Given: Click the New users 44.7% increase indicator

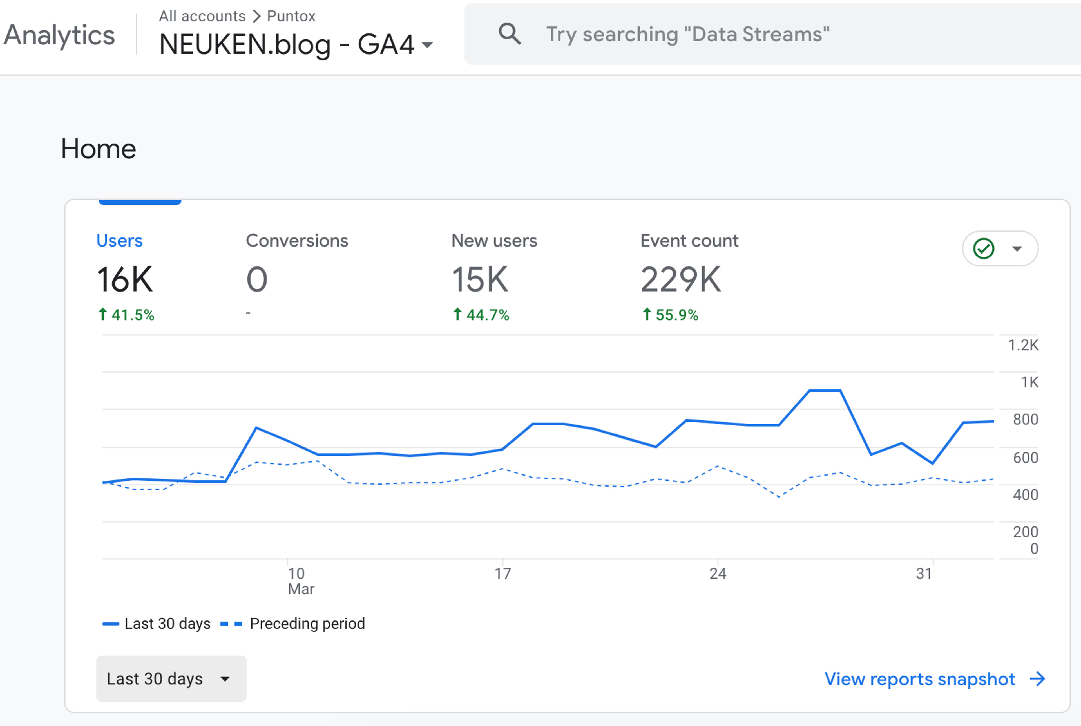Looking at the screenshot, I should (480, 315).
